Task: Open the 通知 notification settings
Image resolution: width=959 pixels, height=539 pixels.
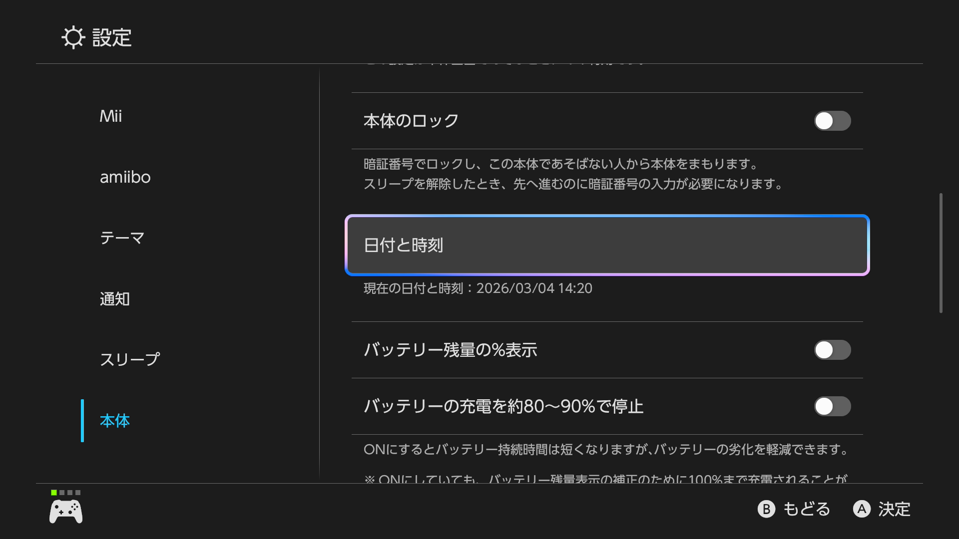Action: 115,299
